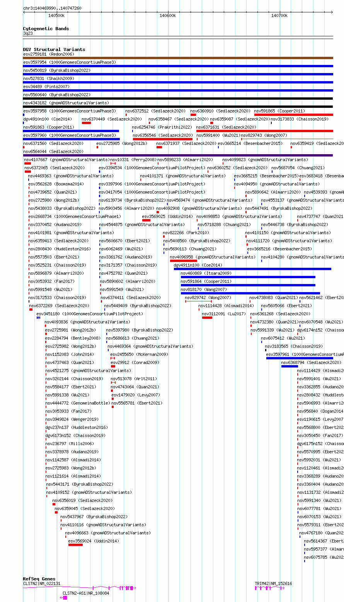This screenshot has width=344, height=602.
Task: Click nsv1114428 (Alsmadi2014) label
Action: coord(226,306)
